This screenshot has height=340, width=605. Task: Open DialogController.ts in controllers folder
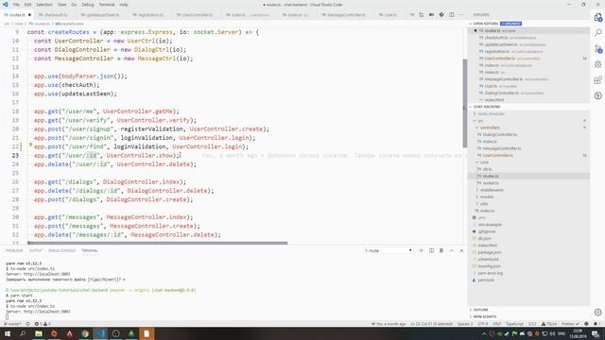[x=528, y=134]
